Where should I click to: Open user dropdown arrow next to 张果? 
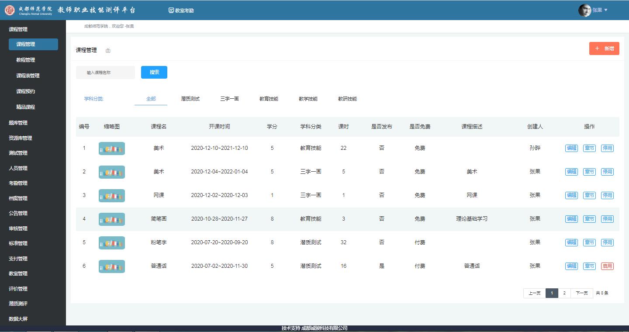(x=606, y=10)
